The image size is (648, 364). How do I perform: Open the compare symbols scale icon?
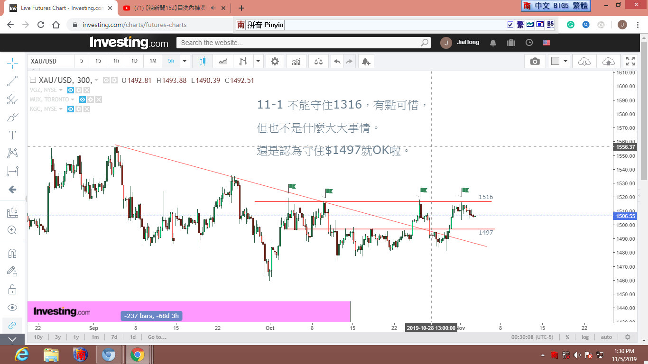click(318, 61)
